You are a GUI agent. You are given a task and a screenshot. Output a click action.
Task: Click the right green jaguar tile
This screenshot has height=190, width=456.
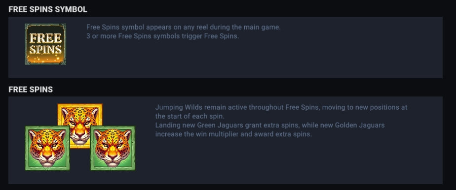pyautogui.click(x=113, y=148)
